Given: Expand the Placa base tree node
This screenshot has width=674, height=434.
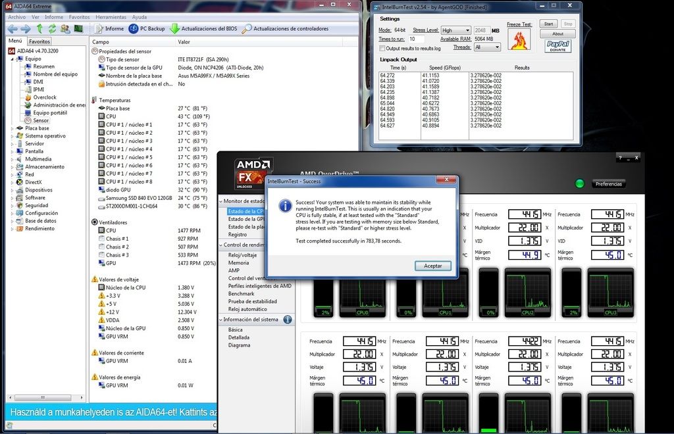Looking at the screenshot, I should pyautogui.click(x=12, y=128).
